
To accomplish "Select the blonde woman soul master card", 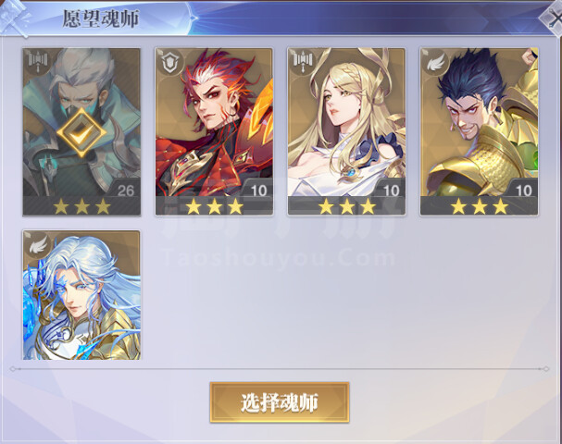I will coord(346,131).
